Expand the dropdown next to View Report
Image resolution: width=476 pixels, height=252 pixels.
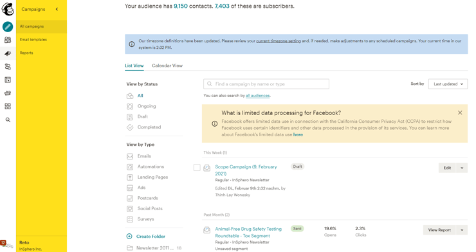[x=462, y=230]
